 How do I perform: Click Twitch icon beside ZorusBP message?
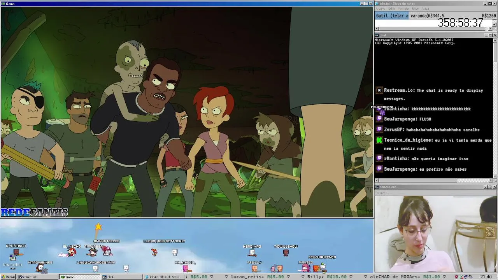point(379,129)
